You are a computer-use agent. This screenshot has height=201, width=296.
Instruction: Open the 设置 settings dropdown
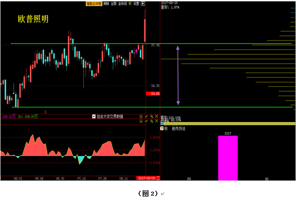click(136, 3)
